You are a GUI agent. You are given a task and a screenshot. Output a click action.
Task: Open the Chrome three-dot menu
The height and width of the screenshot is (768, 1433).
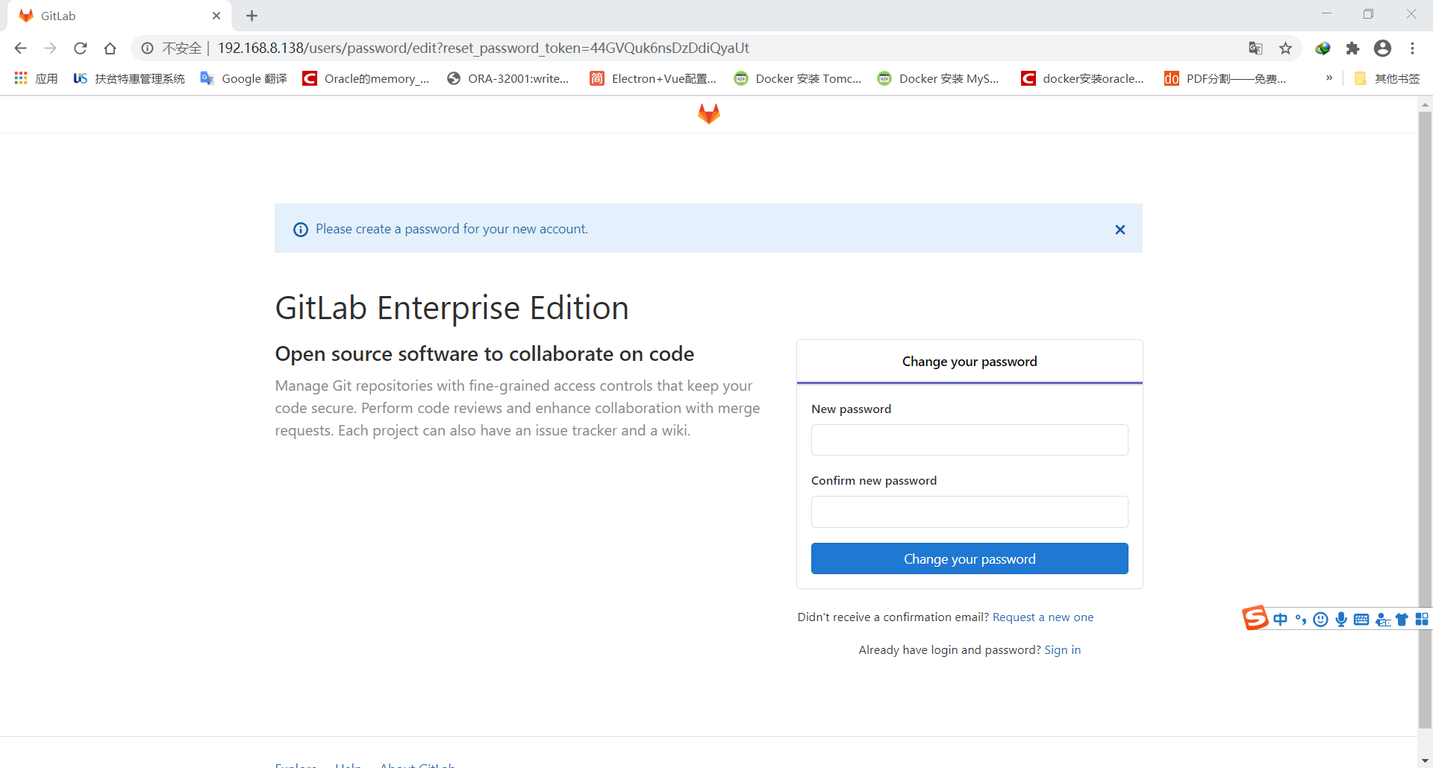coord(1413,48)
